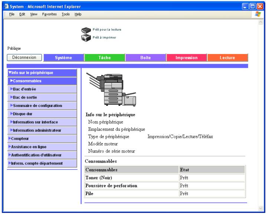
Task: Click the 'Nom périphérique' label
Action: [106, 122]
